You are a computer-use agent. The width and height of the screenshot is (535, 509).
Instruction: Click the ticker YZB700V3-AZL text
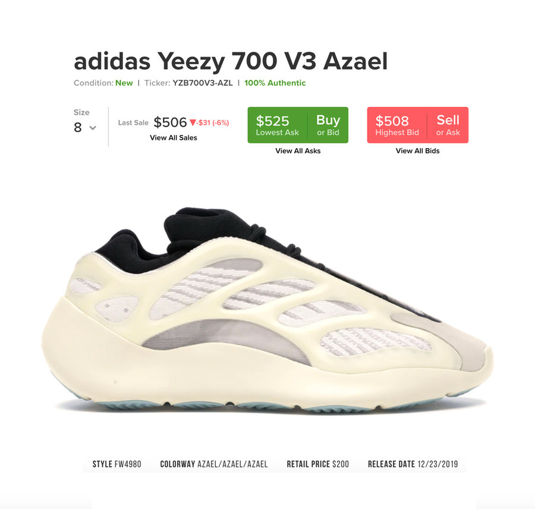203,83
